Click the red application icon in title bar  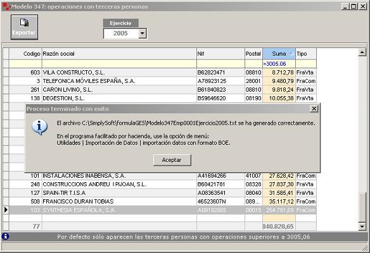click(x=6, y=6)
